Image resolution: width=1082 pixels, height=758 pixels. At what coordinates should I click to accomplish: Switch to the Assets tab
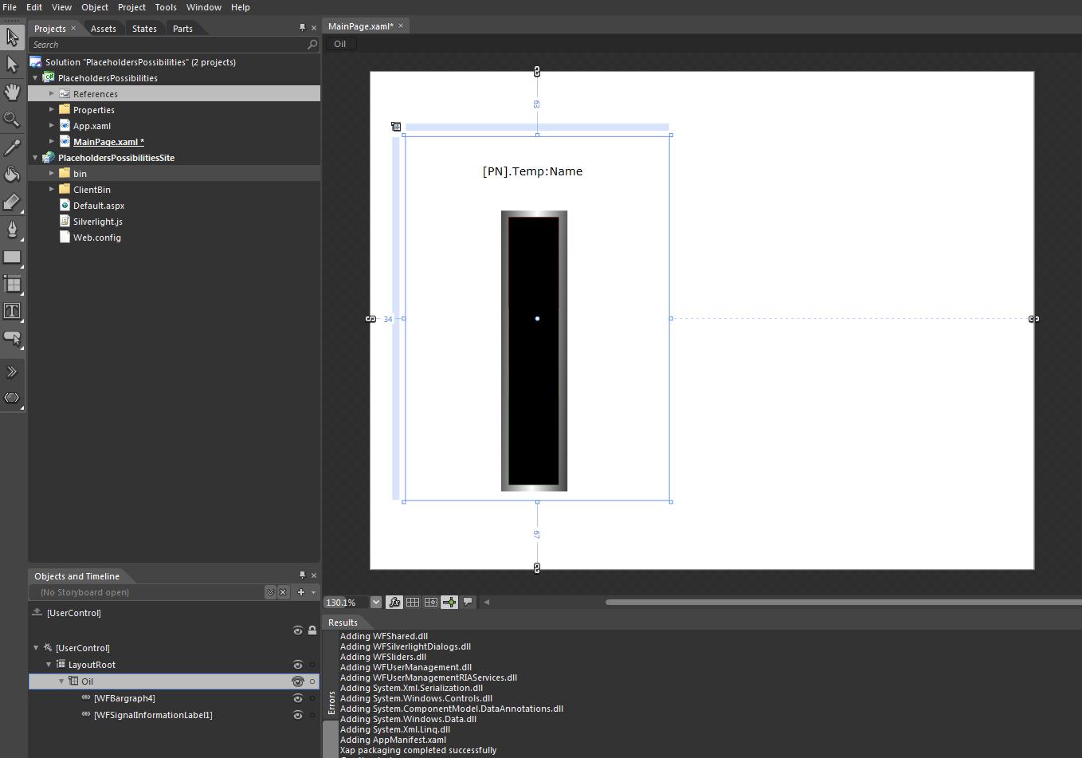(x=104, y=29)
